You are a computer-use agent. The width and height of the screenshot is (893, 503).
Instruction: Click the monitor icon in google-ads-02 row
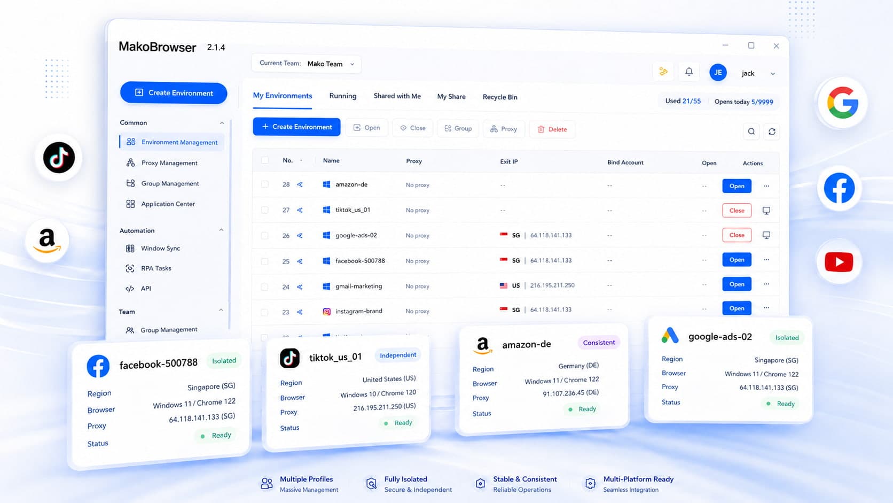pyautogui.click(x=766, y=235)
